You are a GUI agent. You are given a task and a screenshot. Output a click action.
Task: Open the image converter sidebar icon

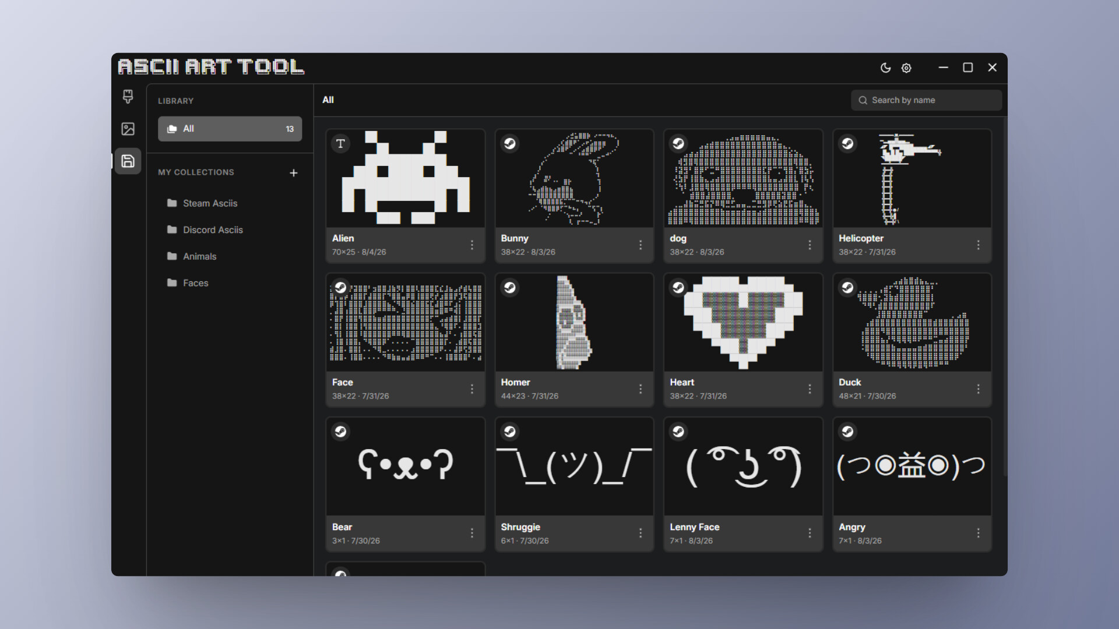(128, 129)
